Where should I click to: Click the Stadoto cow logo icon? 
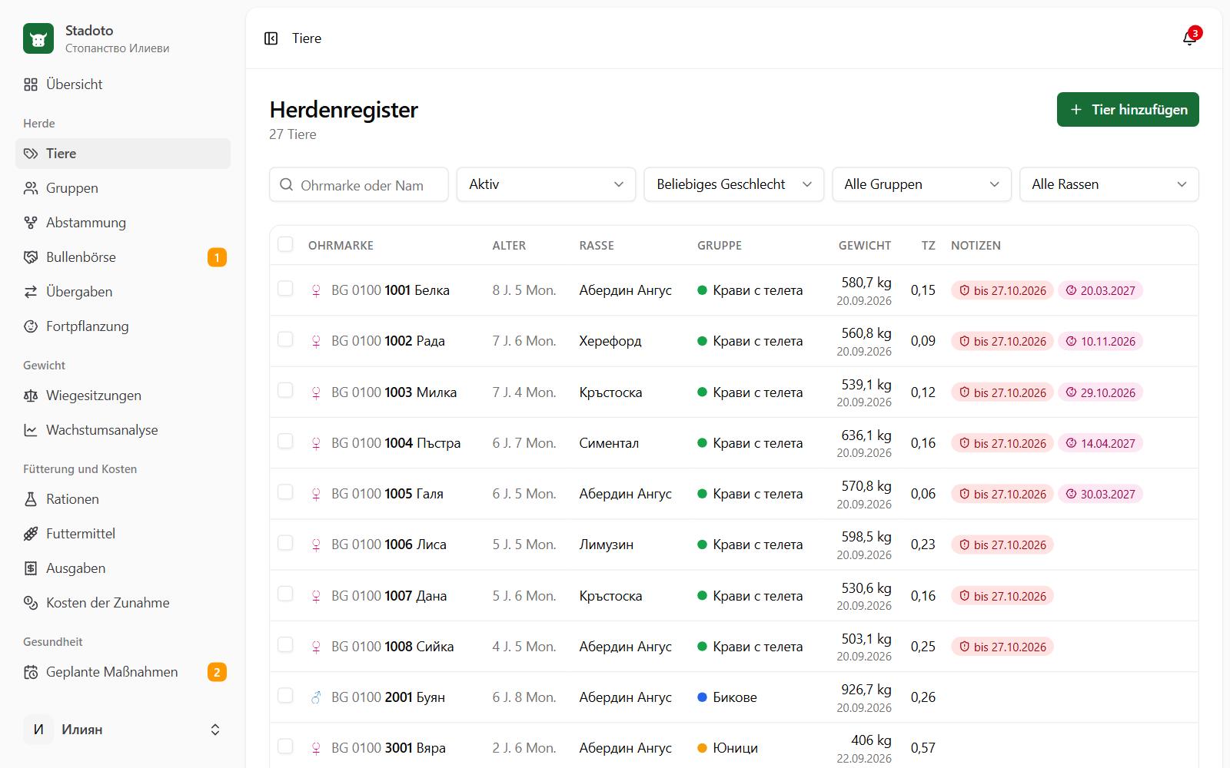click(x=38, y=38)
